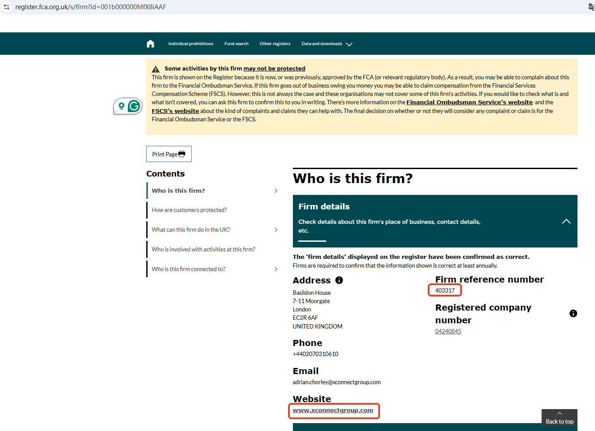Select 'What can this firm do in the UK?' item

pyautogui.click(x=191, y=230)
